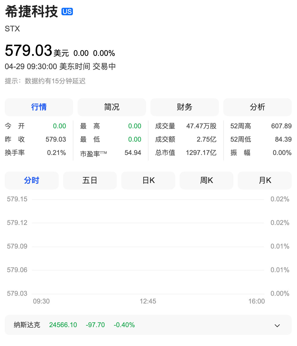
Task: Switch chart to 日K view
Action: (148, 180)
